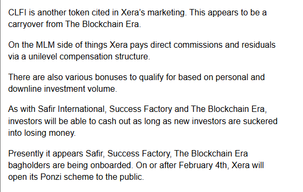This screenshot has height=192, width=303.
Task: Click the word "CLFI" at paragraph start
Action: (x=17, y=13)
